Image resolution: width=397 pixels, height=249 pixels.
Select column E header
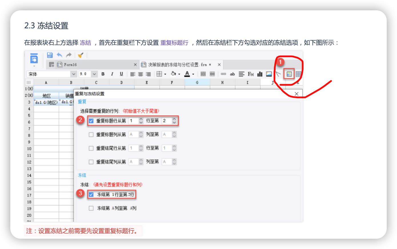tap(147, 82)
